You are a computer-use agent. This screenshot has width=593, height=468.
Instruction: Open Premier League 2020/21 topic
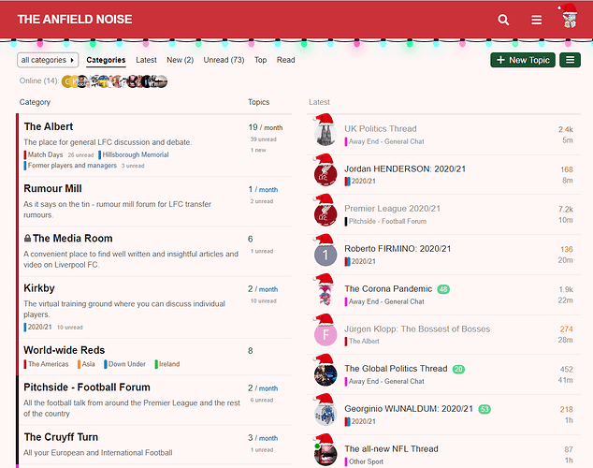(x=392, y=209)
